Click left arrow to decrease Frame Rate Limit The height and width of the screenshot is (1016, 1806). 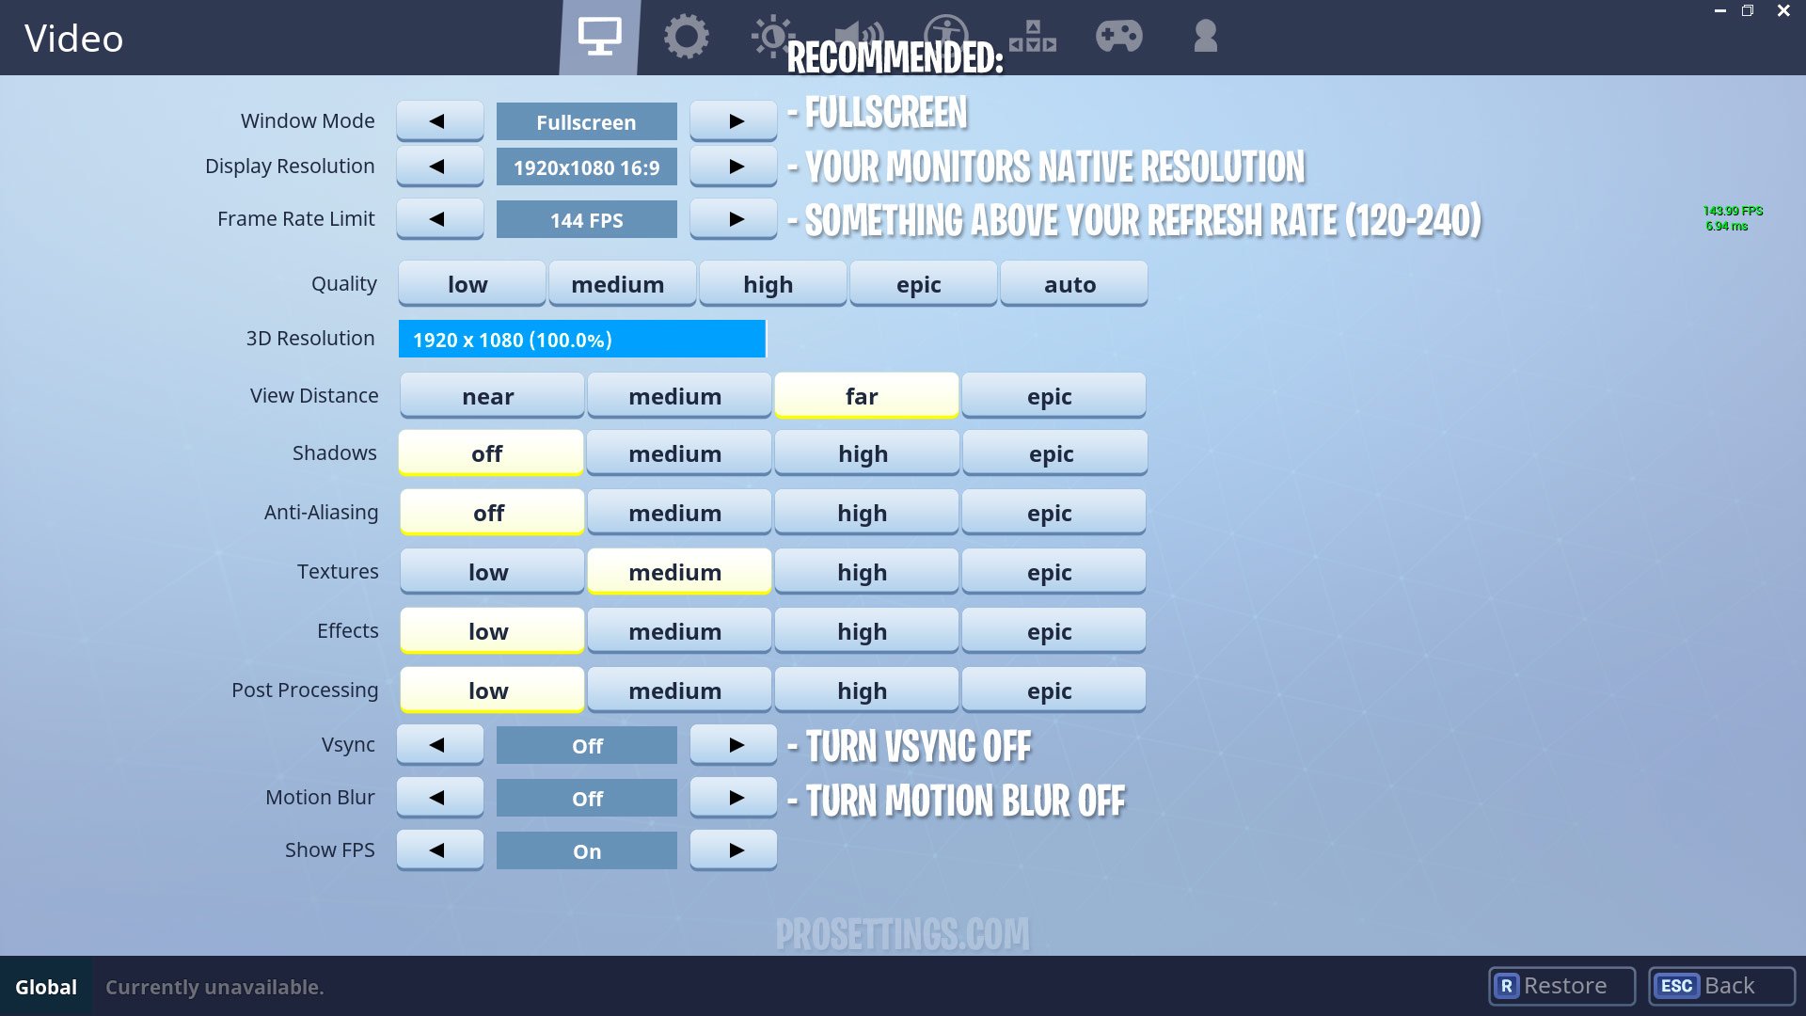point(439,219)
